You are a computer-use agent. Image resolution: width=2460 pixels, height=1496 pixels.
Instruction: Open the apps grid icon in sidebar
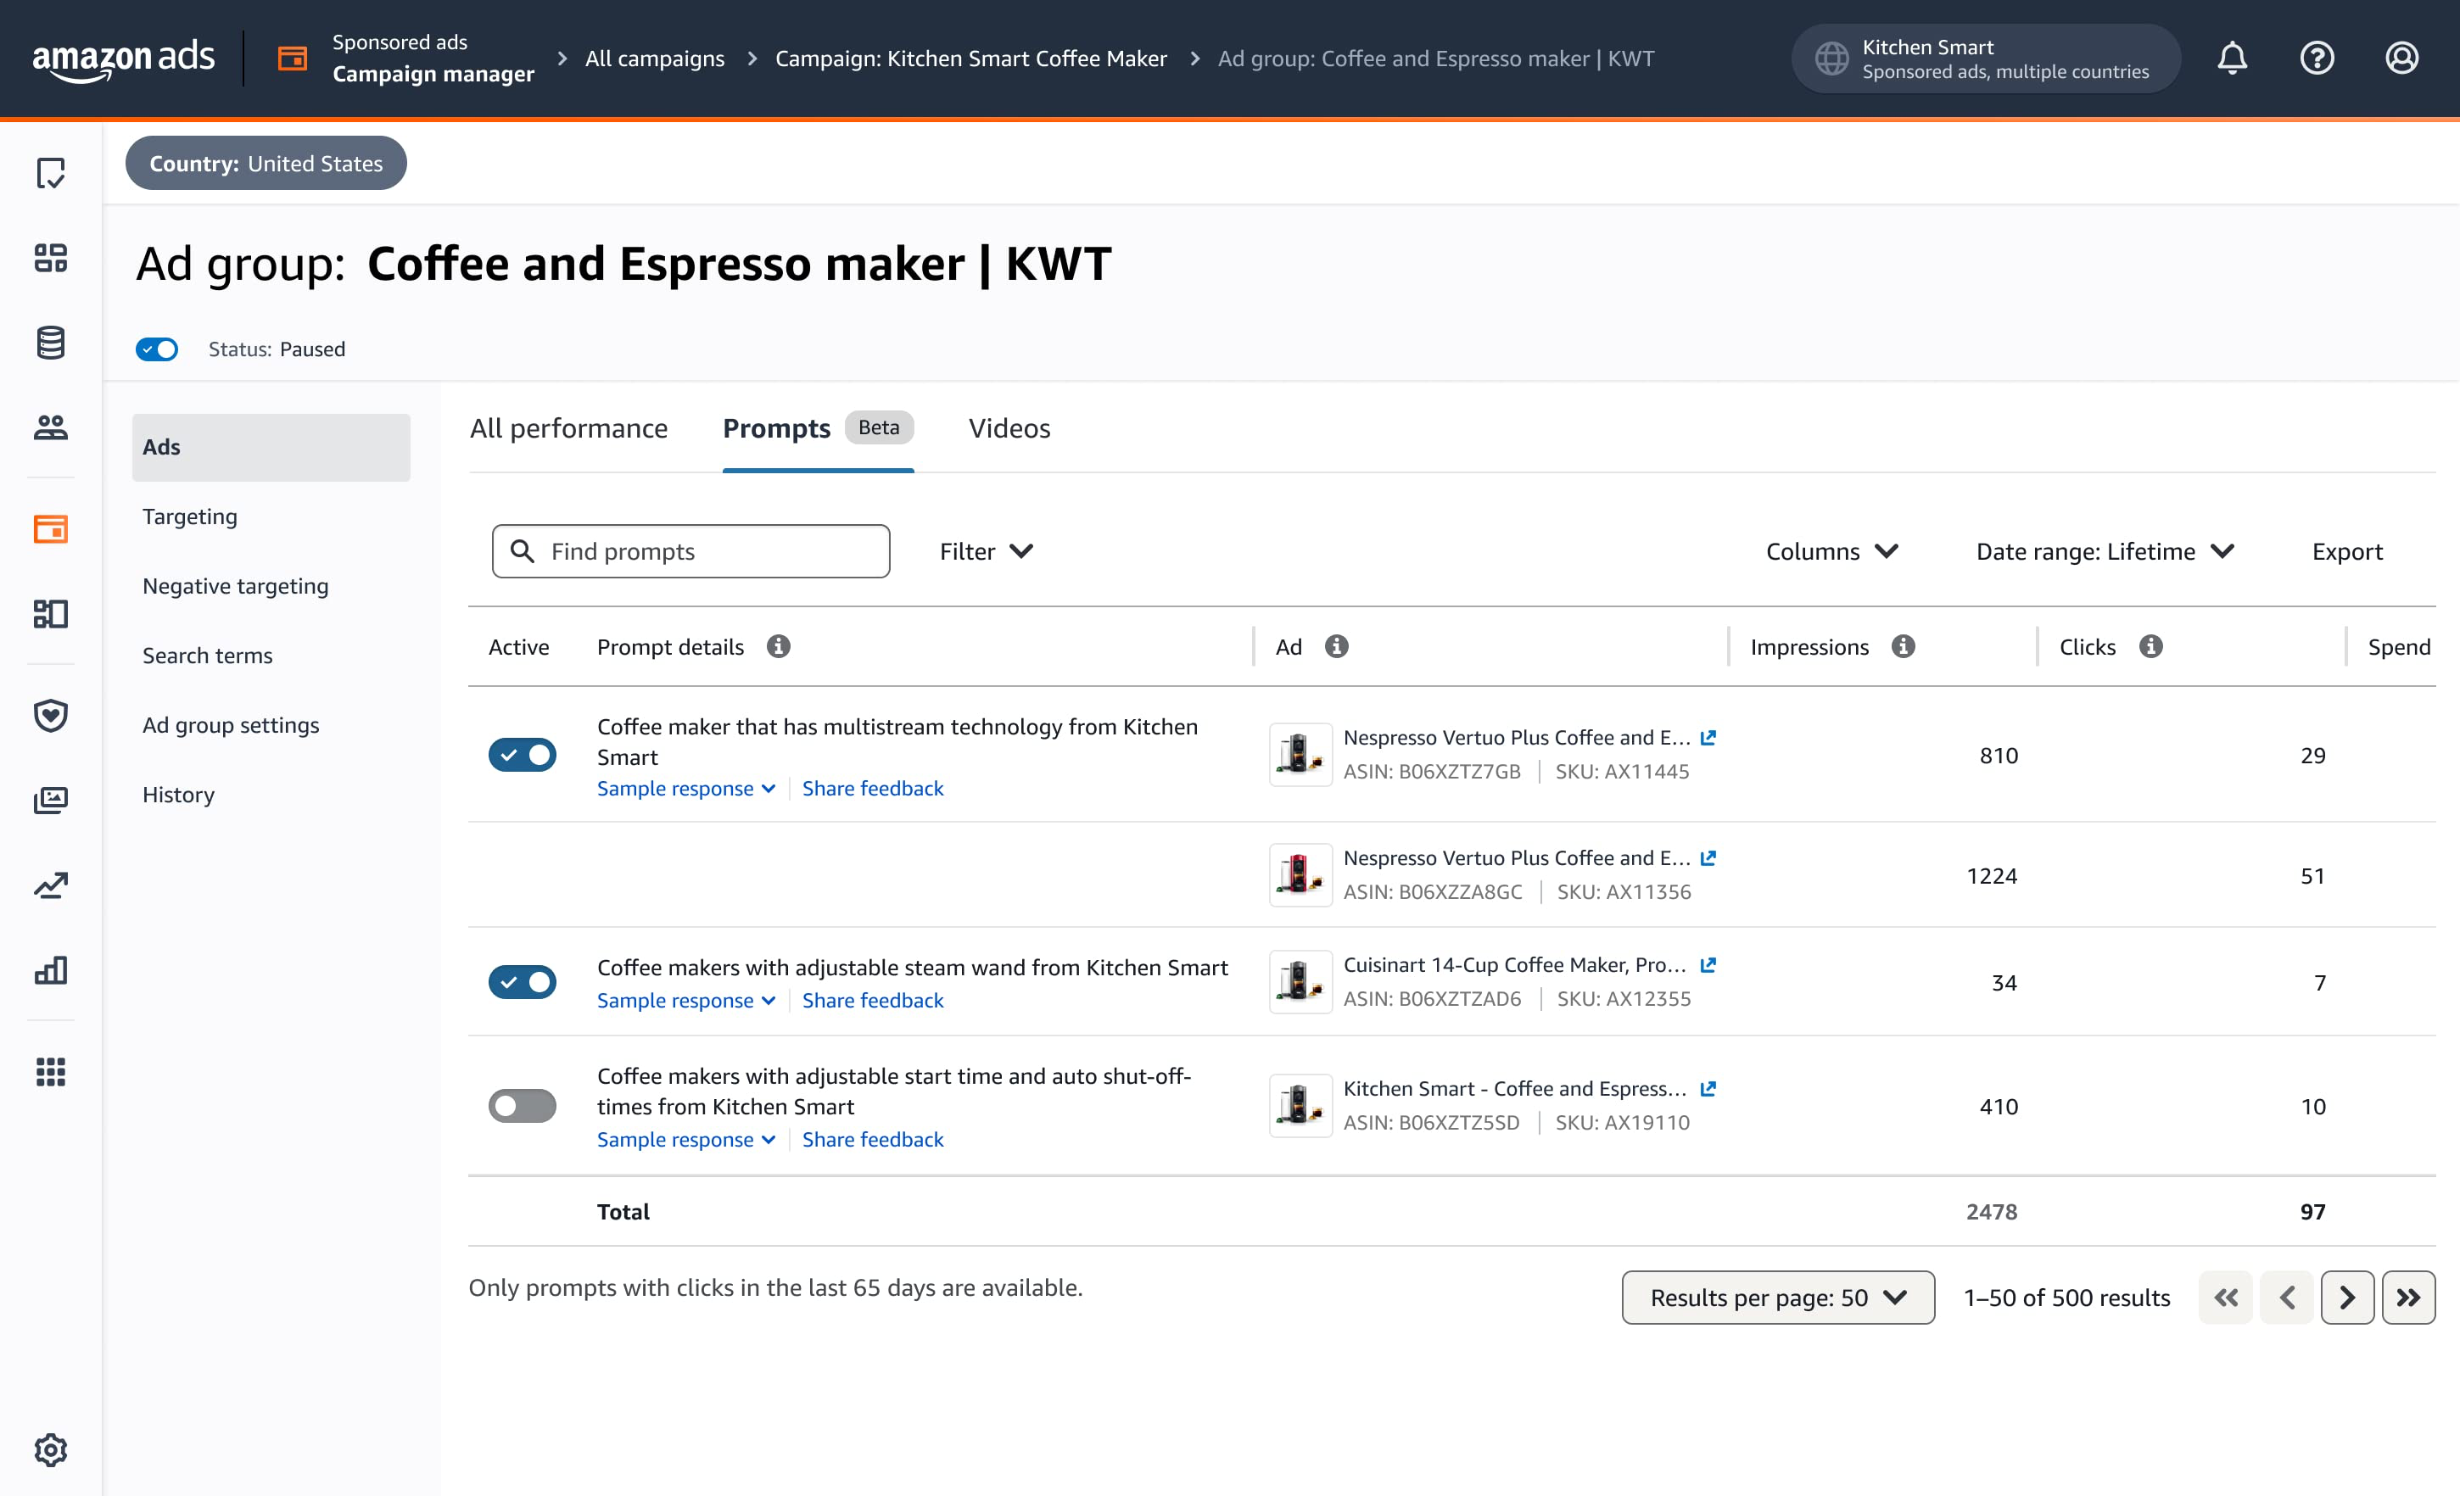tap(50, 1072)
